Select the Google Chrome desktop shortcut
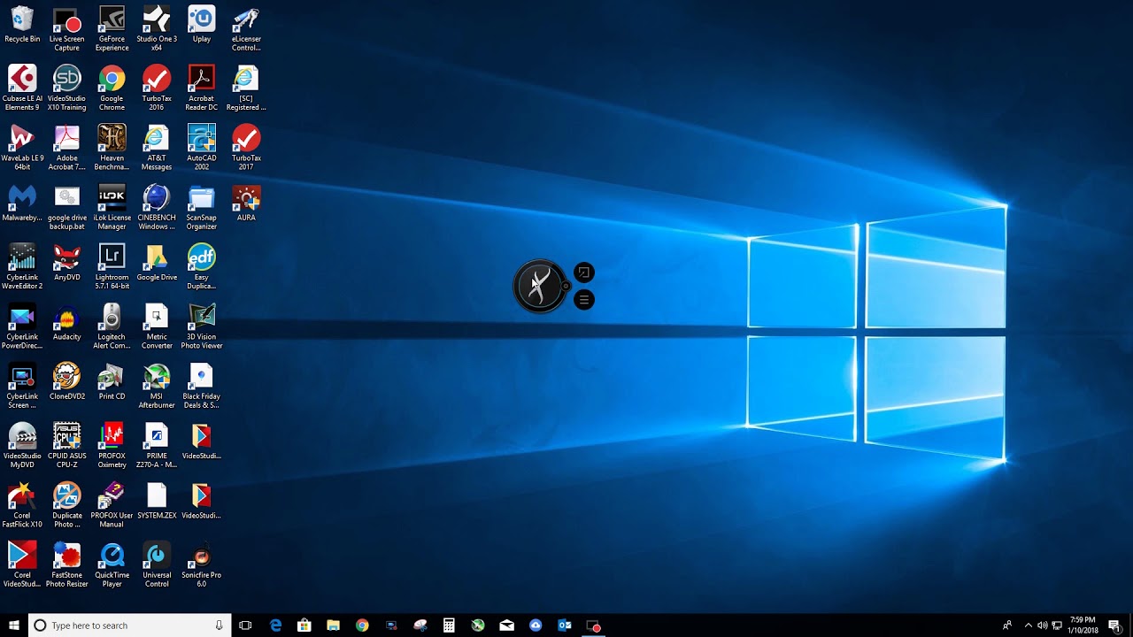This screenshot has height=637, width=1133. tap(112, 88)
